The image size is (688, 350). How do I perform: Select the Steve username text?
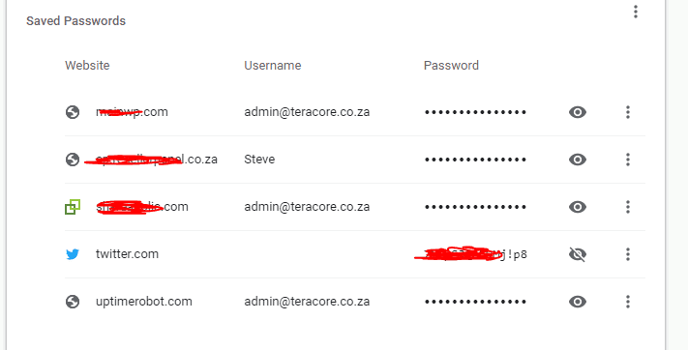click(259, 160)
